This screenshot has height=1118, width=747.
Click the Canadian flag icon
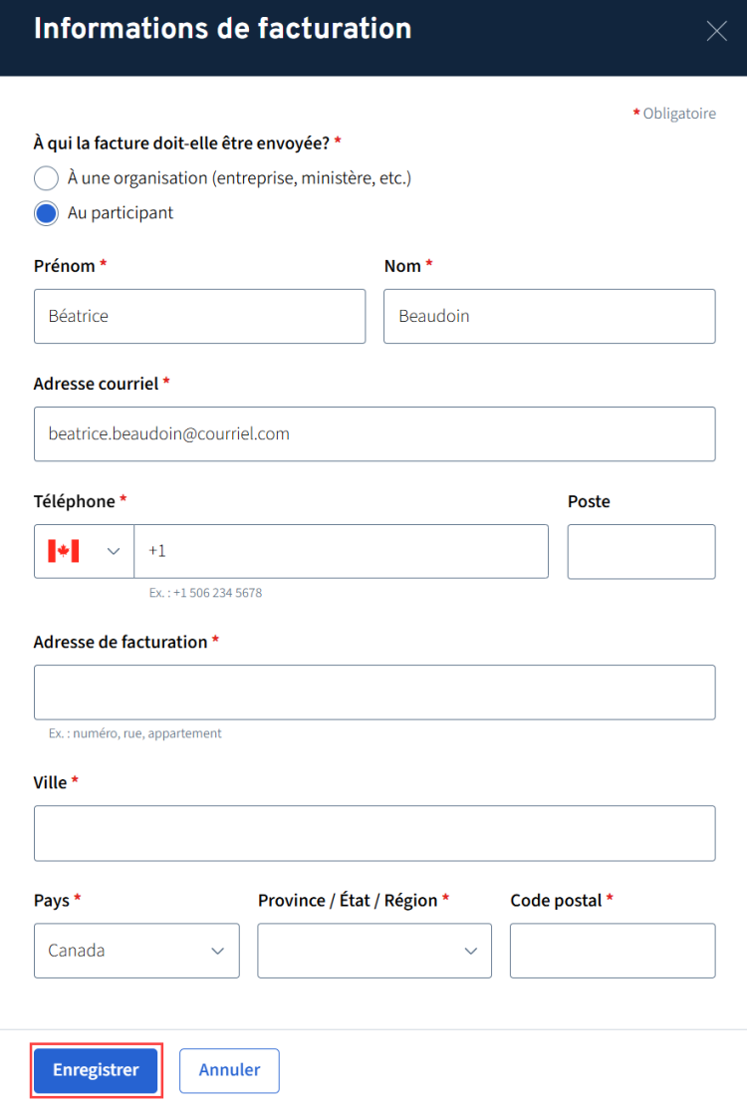64,551
